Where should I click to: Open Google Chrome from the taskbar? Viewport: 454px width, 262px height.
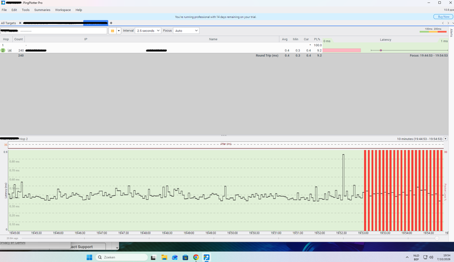tap(196, 257)
